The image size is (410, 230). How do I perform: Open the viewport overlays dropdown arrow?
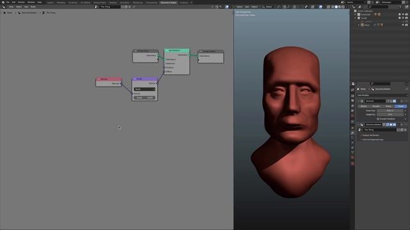point(324,7)
